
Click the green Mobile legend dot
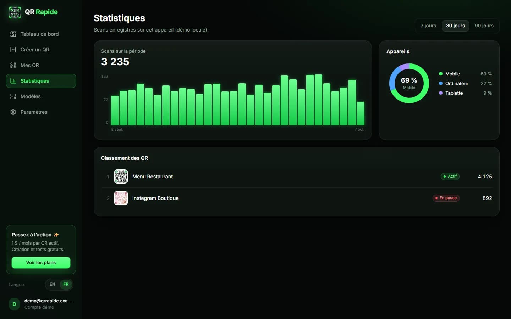[441, 74]
